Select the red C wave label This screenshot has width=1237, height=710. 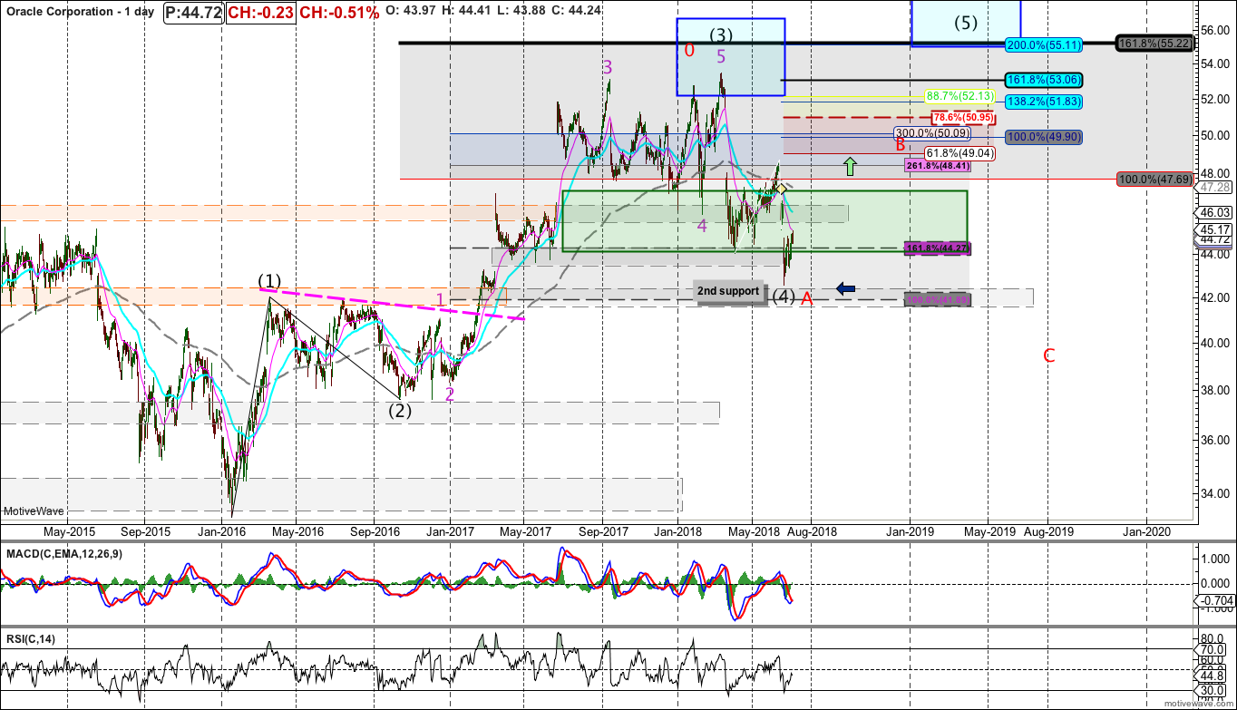point(1049,355)
